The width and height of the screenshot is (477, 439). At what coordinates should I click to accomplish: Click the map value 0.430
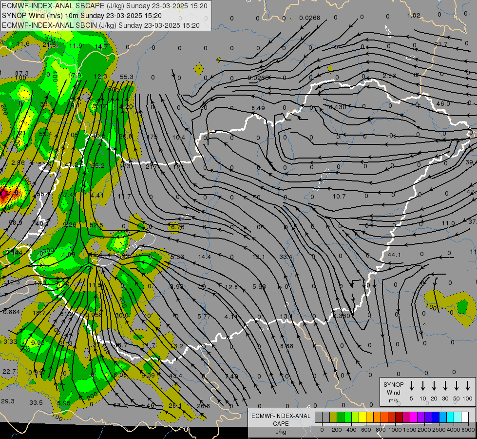(x=338, y=107)
